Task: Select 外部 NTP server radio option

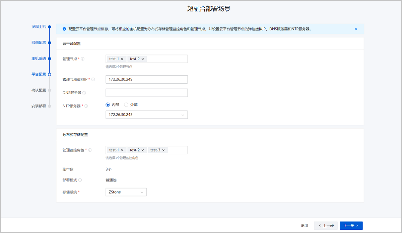Action: [126, 105]
